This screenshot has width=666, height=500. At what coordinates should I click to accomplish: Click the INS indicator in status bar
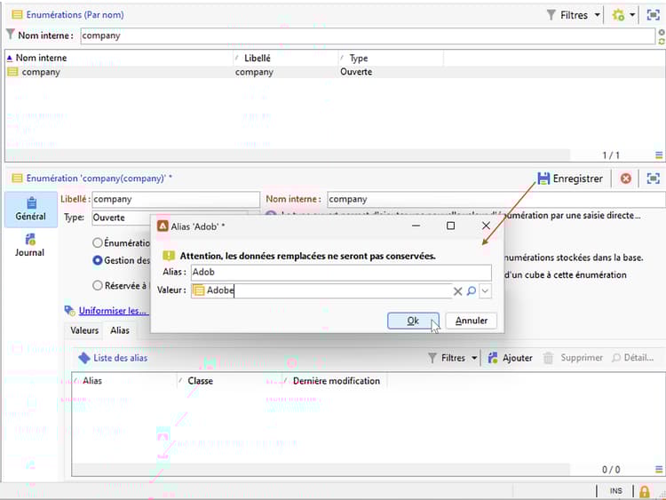click(x=616, y=491)
